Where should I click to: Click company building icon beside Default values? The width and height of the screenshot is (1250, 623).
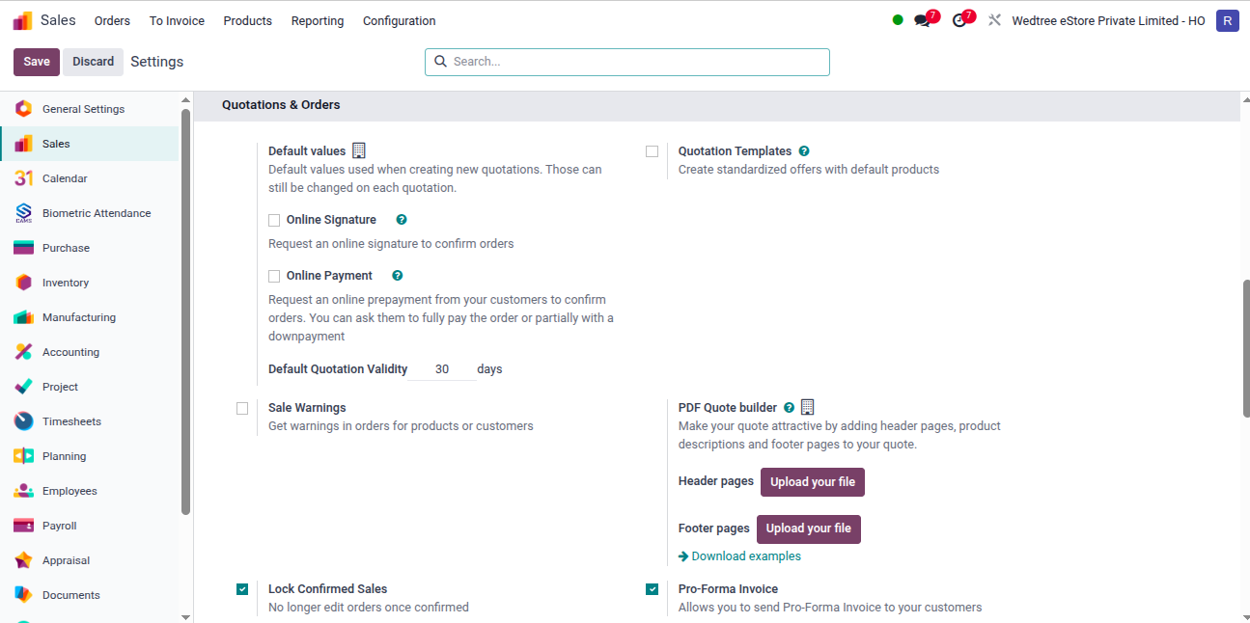click(359, 150)
